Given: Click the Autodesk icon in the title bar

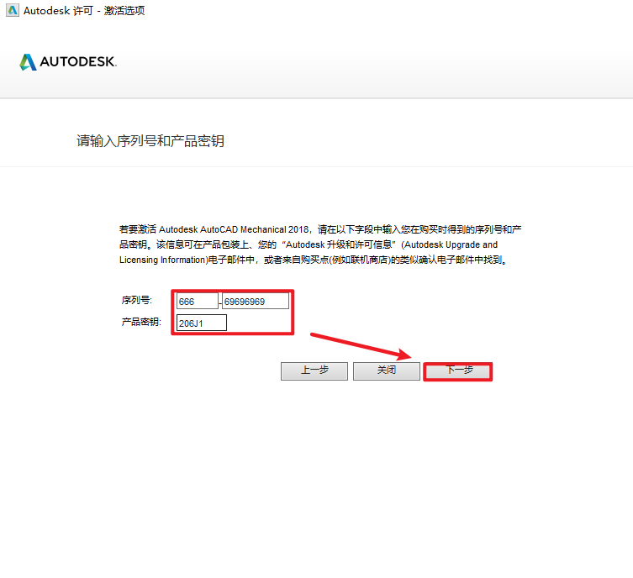Looking at the screenshot, I should pyautogui.click(x=10, y=11).
